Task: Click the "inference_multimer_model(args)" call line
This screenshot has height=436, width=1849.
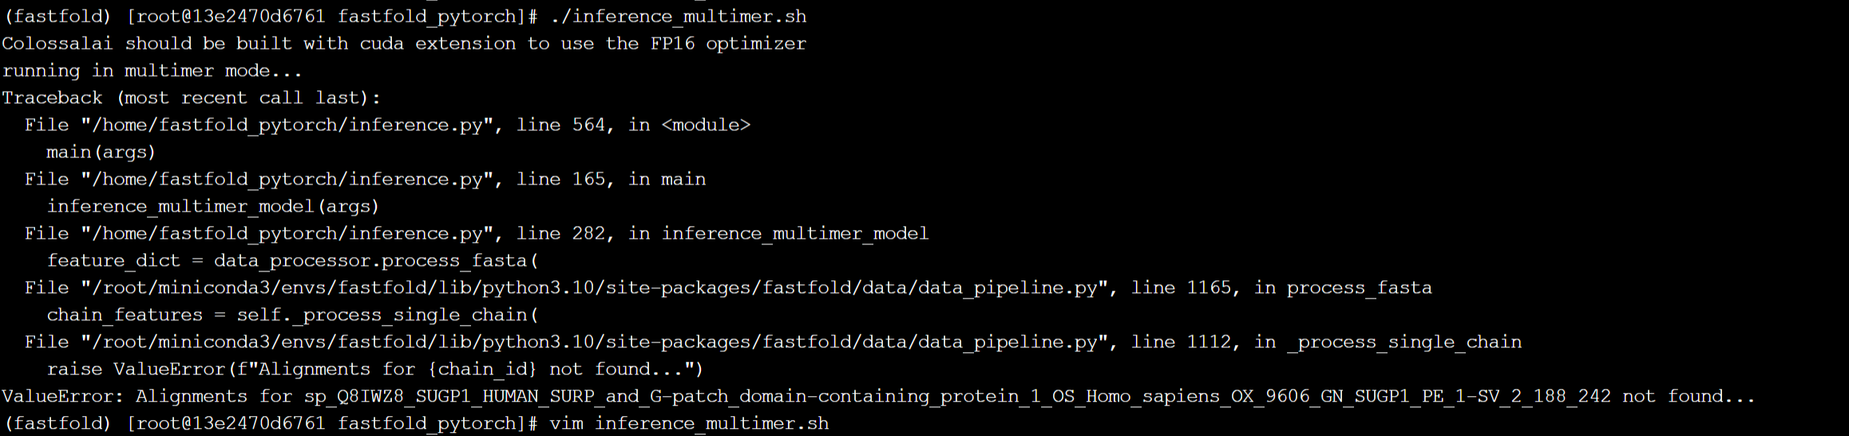Action: coord(212,207)
